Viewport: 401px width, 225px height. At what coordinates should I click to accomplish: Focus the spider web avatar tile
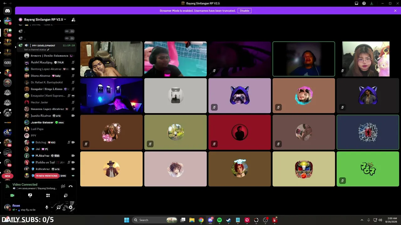click(x=368, y=132)
